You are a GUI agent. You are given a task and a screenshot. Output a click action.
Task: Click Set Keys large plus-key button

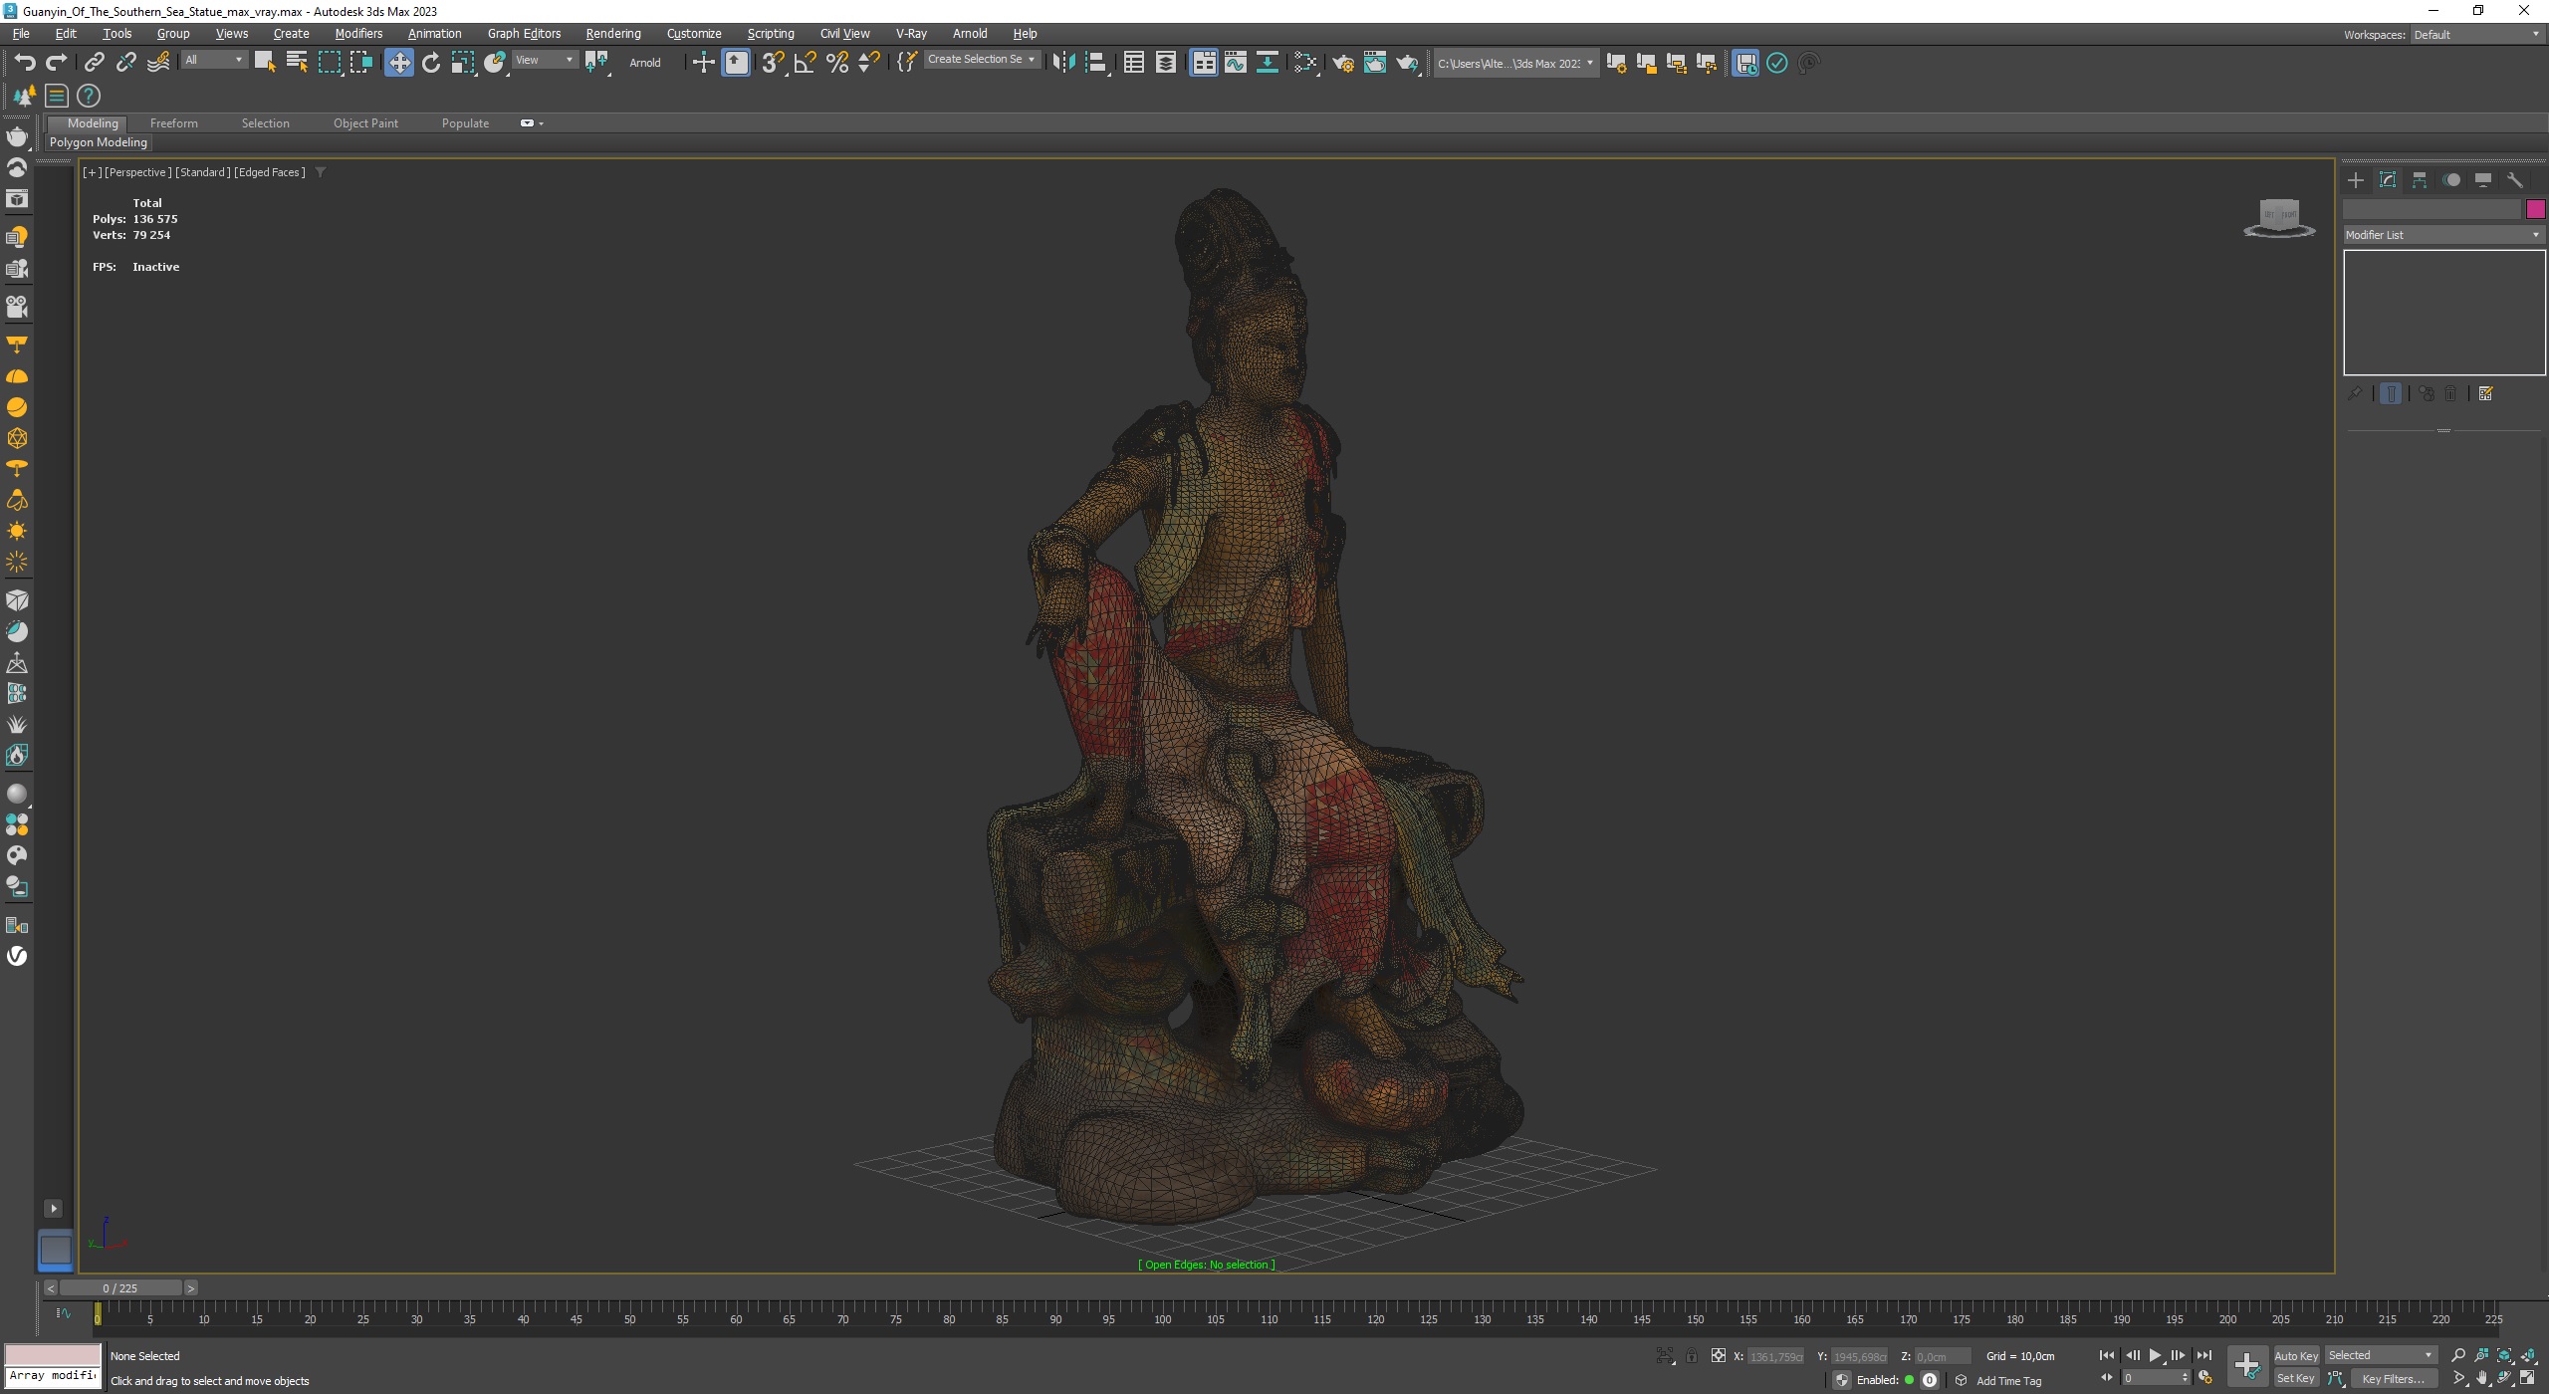[2246, 1366]
